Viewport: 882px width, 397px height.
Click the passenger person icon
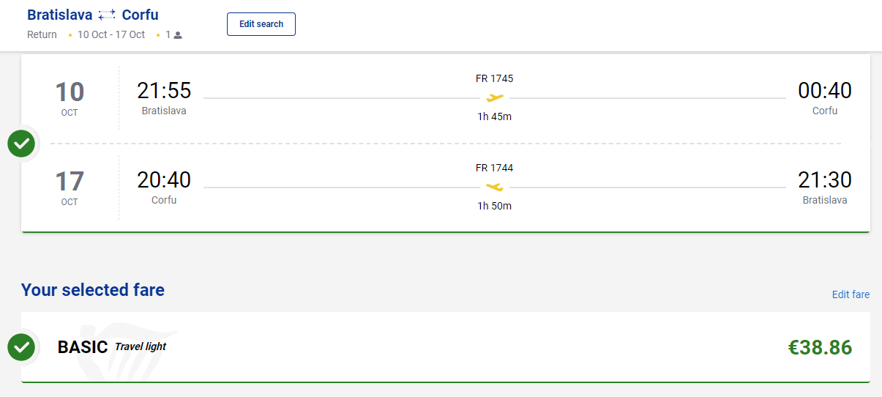[177, 34]
